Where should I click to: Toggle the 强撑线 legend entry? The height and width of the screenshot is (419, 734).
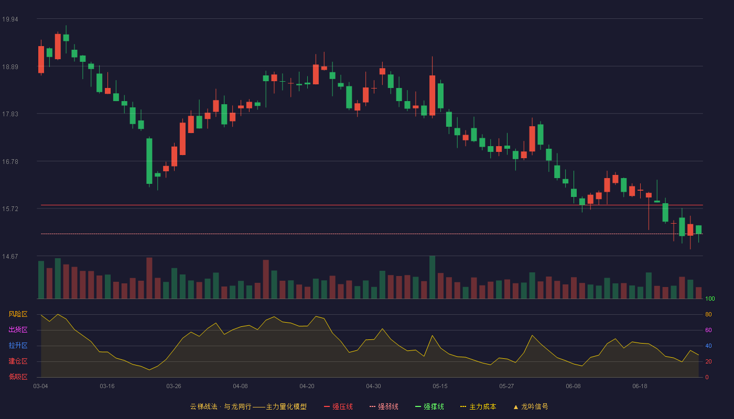click(x=429, y=406)
